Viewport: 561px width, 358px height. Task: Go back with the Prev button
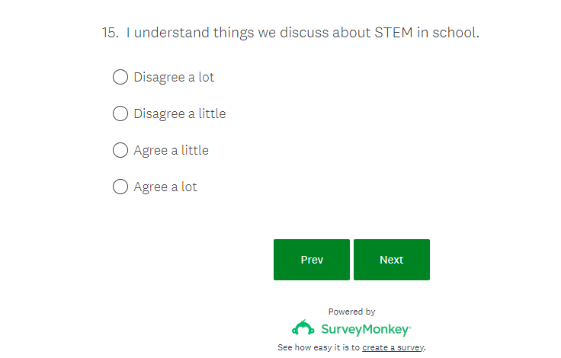(312, 260)
